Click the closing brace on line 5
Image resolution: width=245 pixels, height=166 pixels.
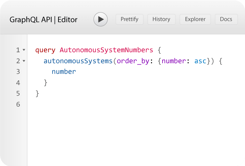tap(37, 93)
